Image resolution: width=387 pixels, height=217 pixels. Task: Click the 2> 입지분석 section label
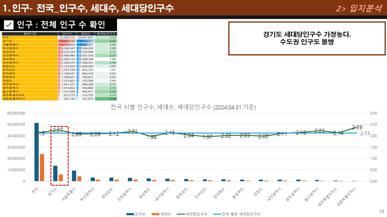click(x=359, y=9)
